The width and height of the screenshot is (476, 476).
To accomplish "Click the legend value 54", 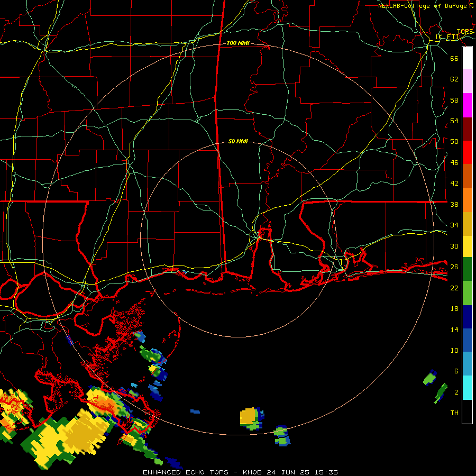I will pyautogui.click(x=454, y=121).
